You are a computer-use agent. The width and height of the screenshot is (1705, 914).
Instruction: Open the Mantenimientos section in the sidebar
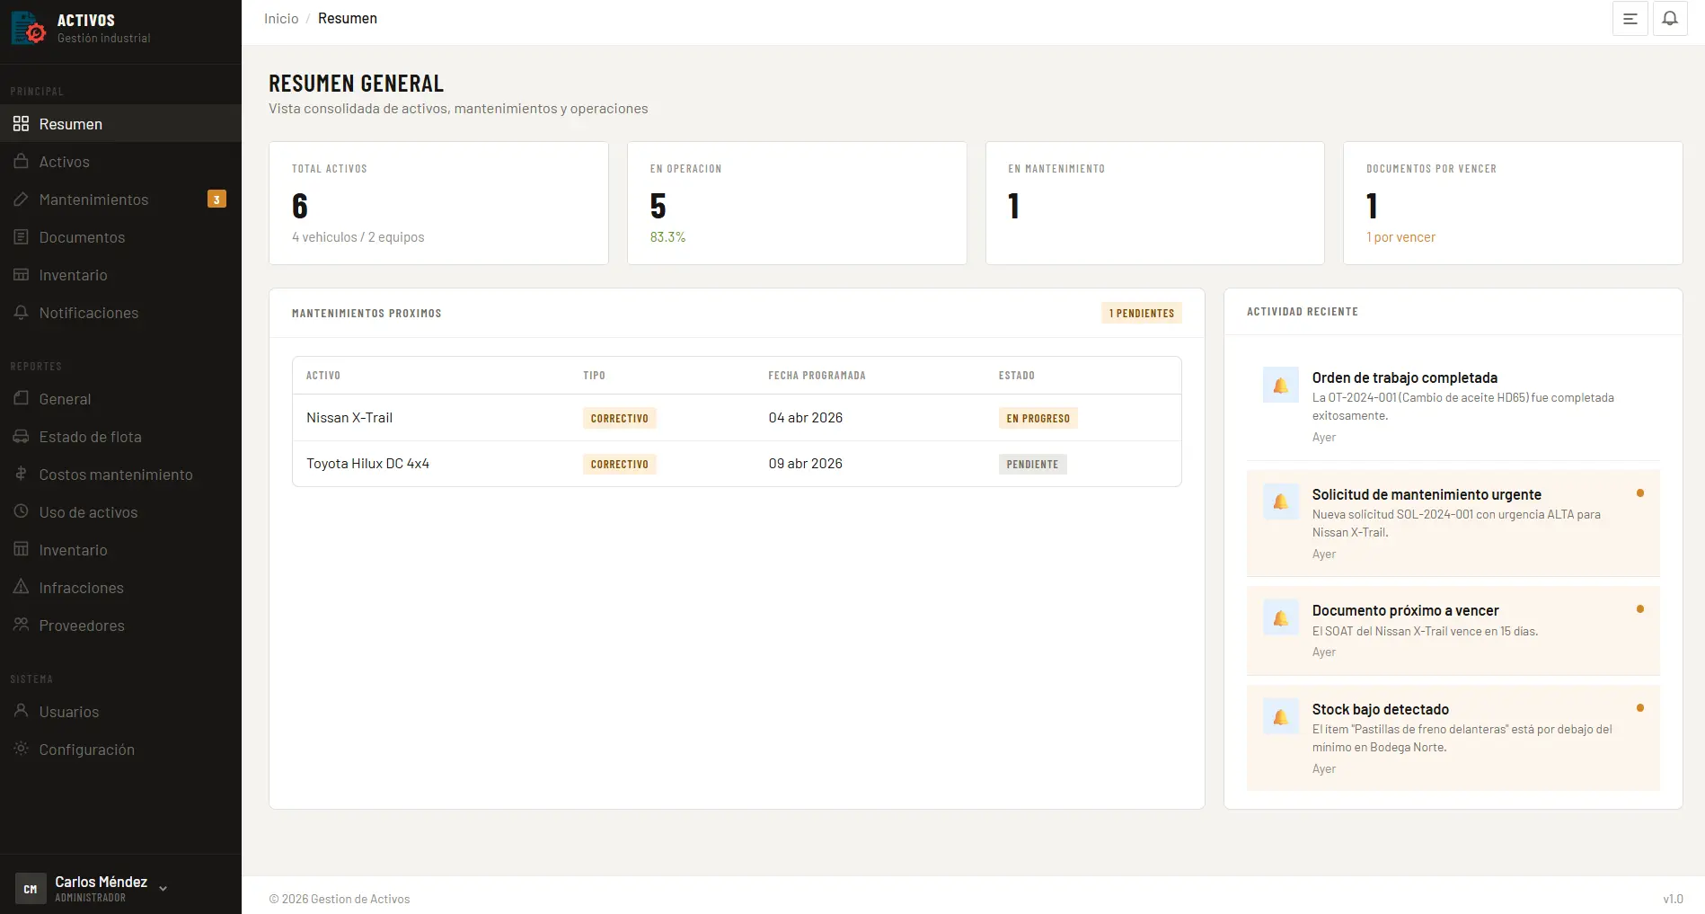93,200
